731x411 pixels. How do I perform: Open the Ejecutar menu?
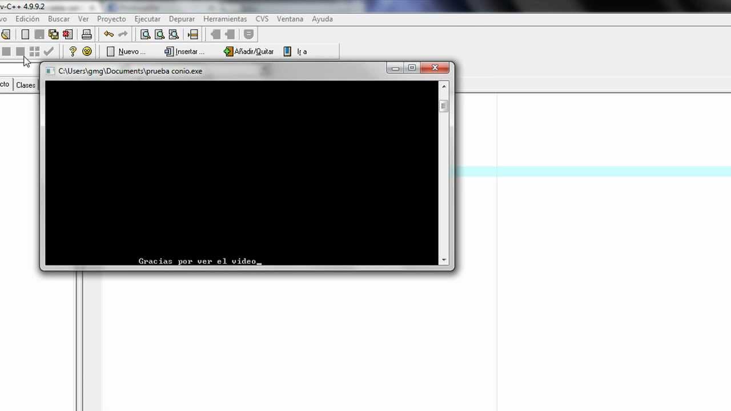coord(147,19)
